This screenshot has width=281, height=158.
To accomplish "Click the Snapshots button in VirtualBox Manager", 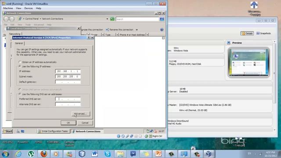I will point(263,33).
